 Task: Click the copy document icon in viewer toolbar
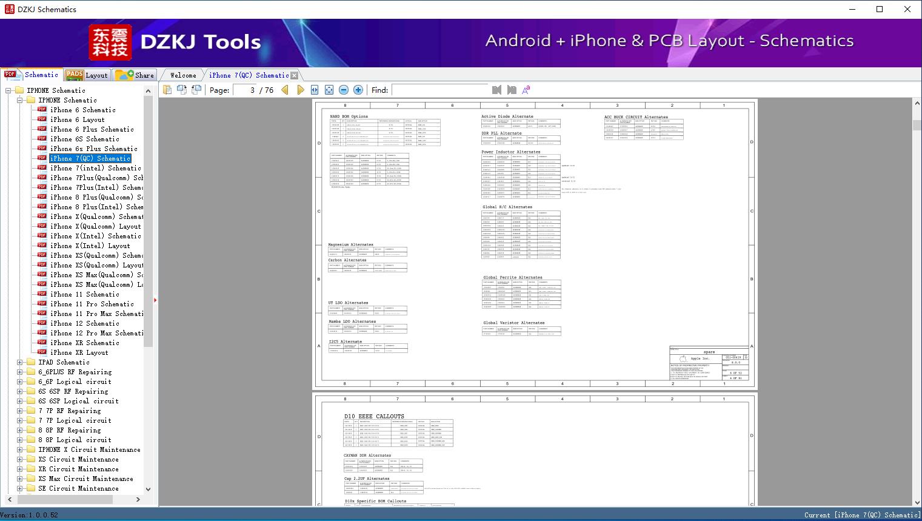pyautogui.click(x=167, y=90)
